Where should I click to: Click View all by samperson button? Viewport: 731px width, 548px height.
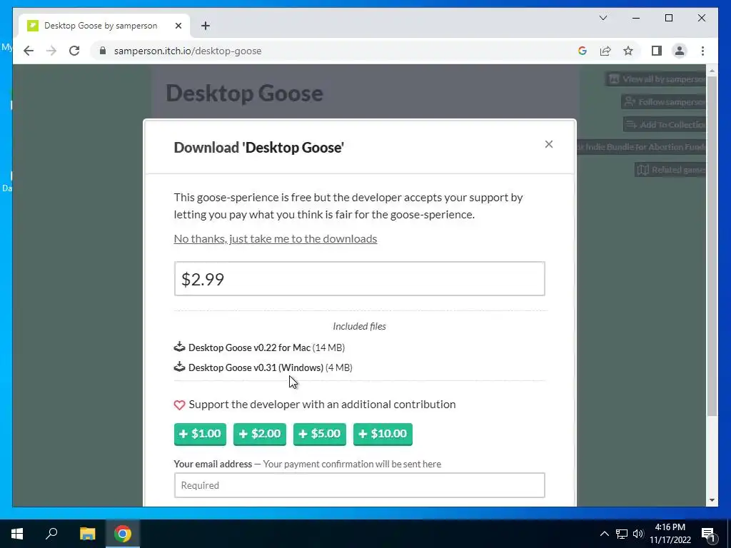[x=657, y=78]
